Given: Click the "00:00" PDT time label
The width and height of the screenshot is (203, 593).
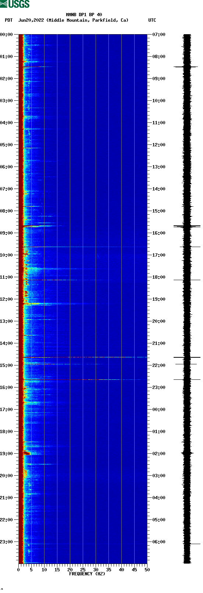Looking at the screenshot, I should click(x=6, y=35).
